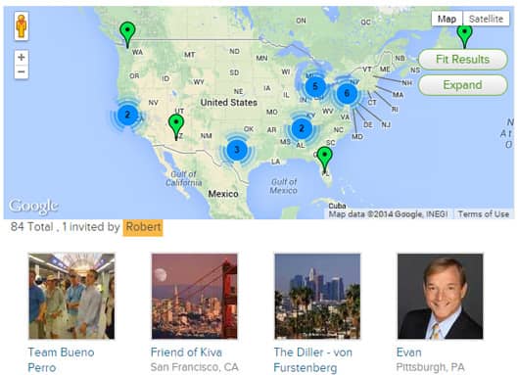Open the blue cluster marker showing 6
The width and height of the screenshot is (518, 375).
347,93
